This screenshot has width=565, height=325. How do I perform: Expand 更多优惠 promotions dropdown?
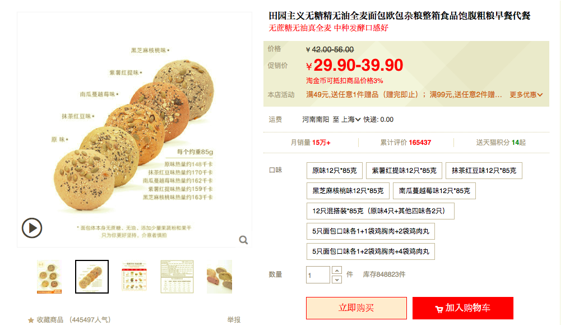[526, 94]
